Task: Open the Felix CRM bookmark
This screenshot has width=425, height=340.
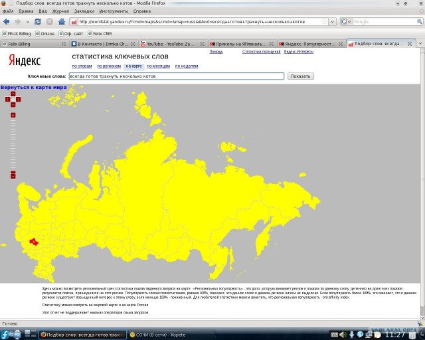Action: pyautogui.click(x=100, y=34)
